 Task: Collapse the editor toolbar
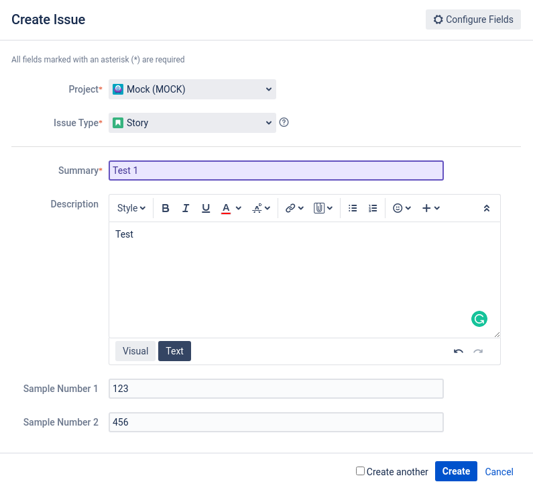click(487, 208)
